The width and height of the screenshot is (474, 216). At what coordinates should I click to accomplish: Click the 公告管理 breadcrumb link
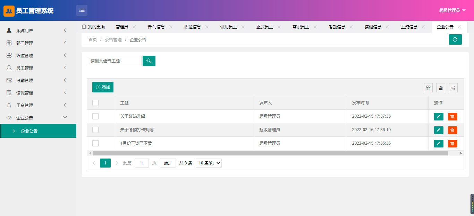click(x=113, y=40)
